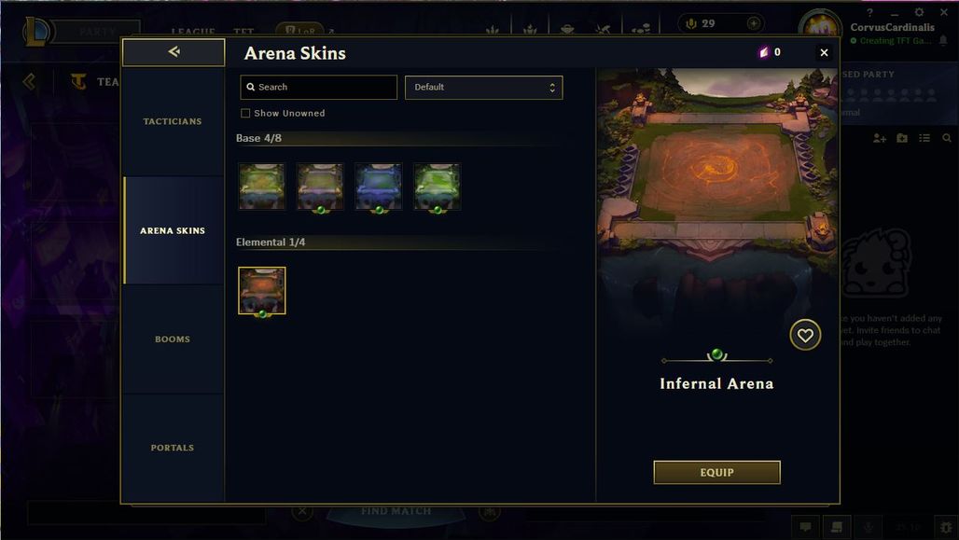Click the back arrow in Arena Skins panel

pos(174,52)
